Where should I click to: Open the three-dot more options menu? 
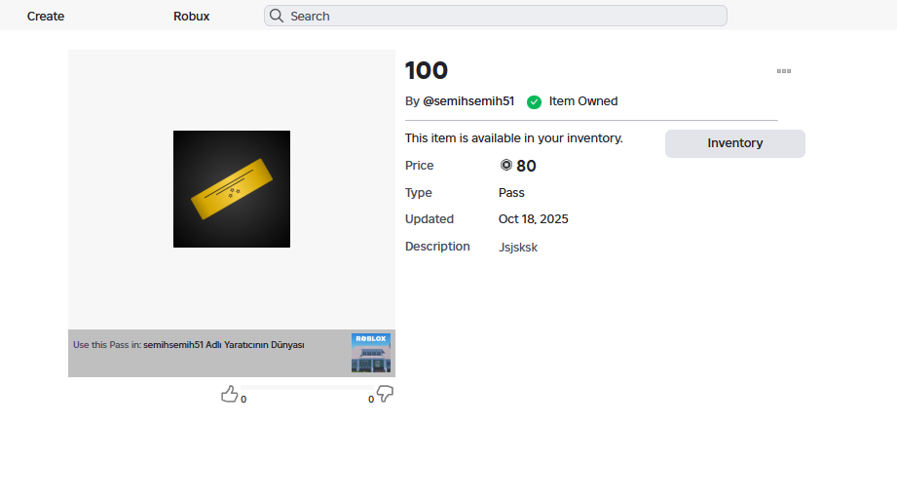click(783, 71)
